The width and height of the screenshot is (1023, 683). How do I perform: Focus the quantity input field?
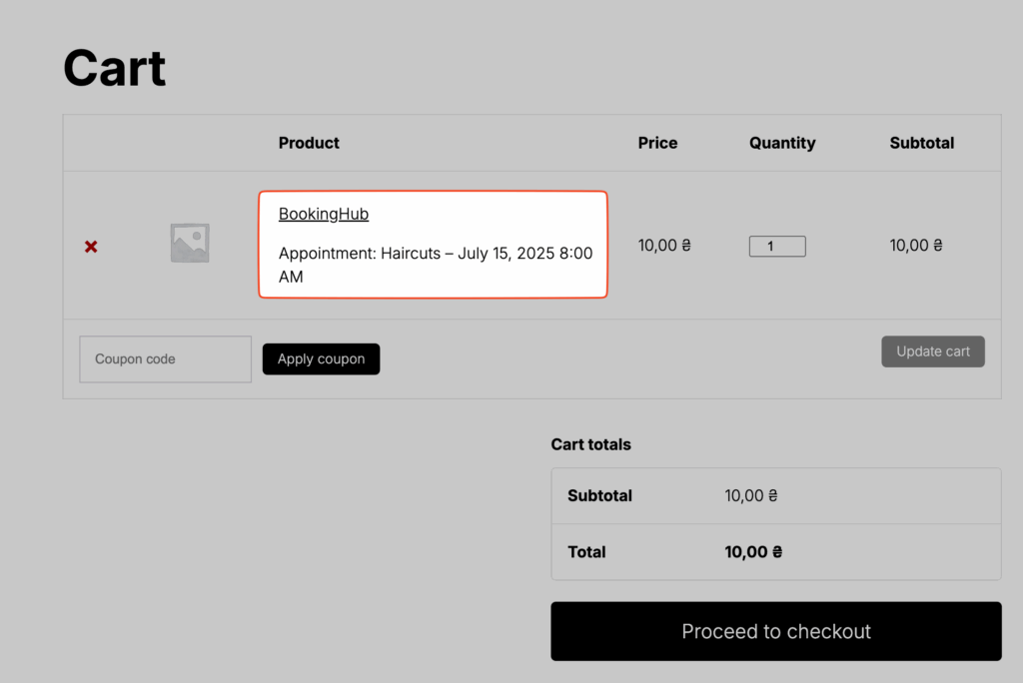[x=777, y=246]
